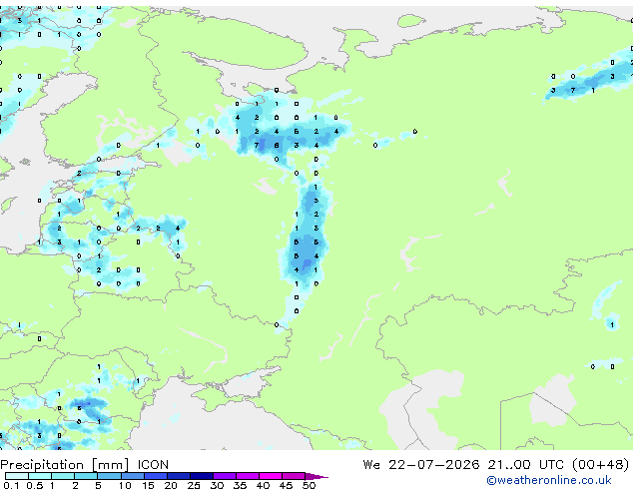Pick the 25–30 mm dark blue swatch
Image resolution: width=633 pixels, height=489 pixels.
pos(202,476)
